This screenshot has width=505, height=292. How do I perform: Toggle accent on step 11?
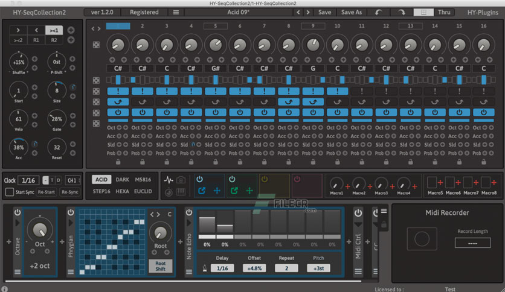[x=362, y=91]
